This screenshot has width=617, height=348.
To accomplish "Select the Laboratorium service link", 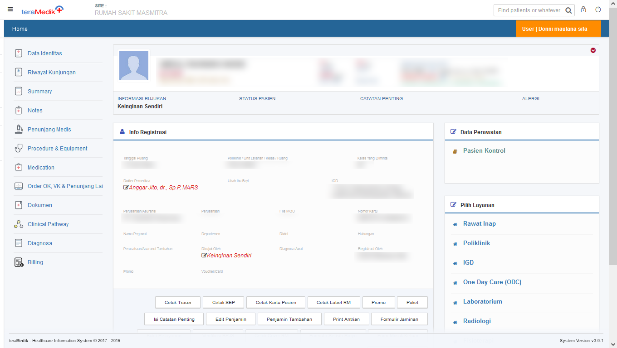I will tap(483, 302).
